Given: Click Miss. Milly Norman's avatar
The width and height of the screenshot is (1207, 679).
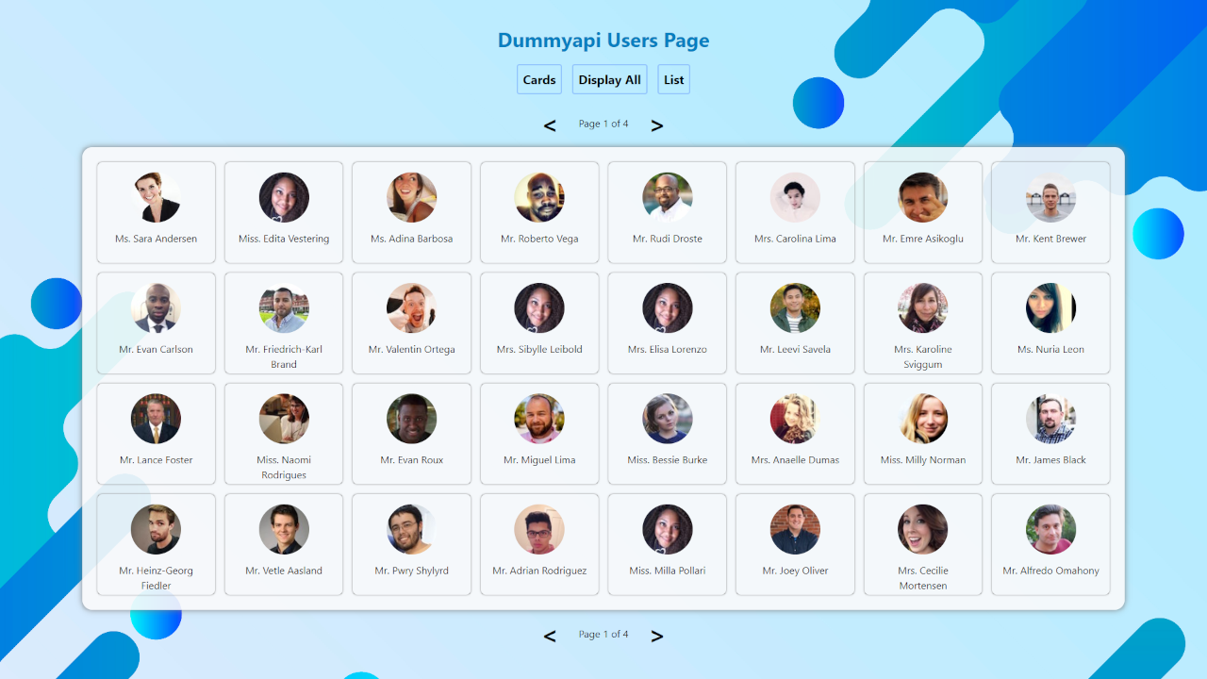Looking at the screenshot, I should pos(923,419).
